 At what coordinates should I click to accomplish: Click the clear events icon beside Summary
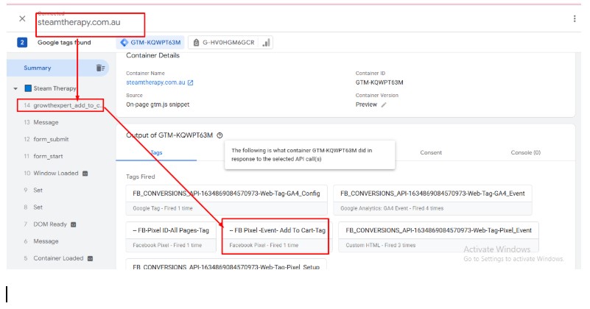[100, 68]
